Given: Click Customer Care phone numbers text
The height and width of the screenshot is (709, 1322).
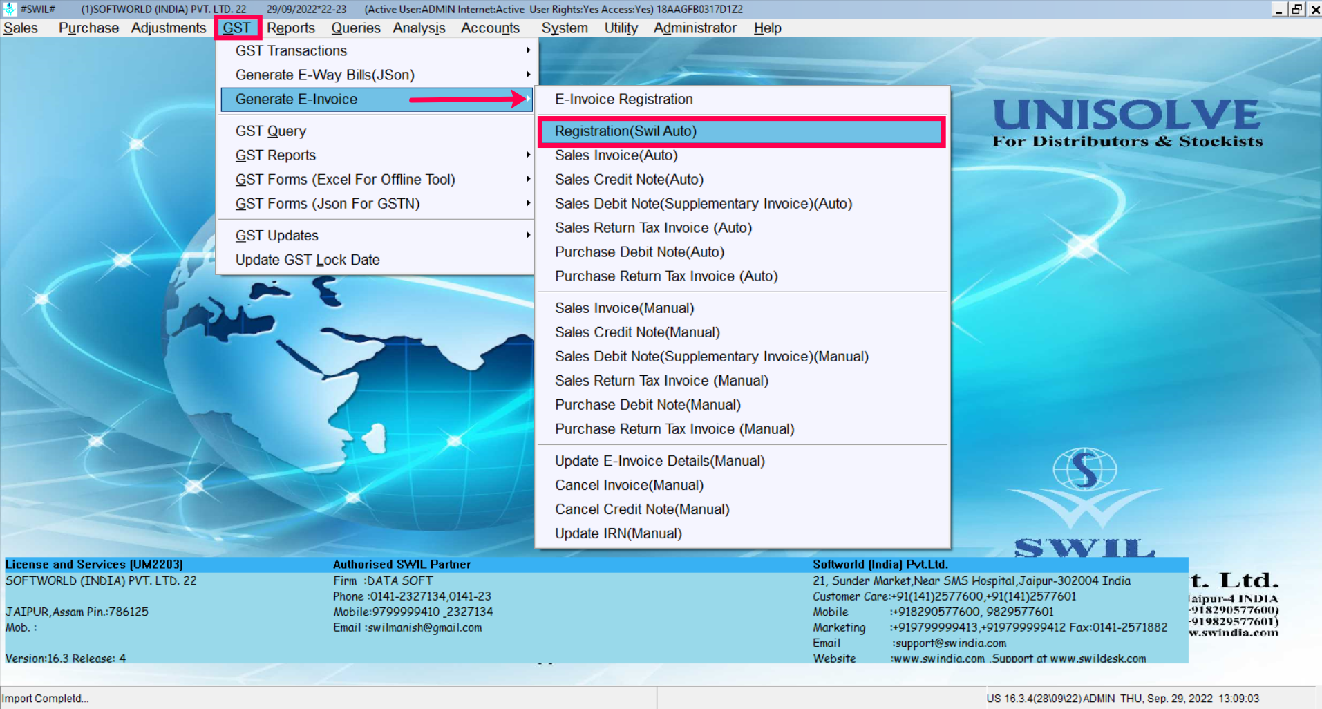Looking at the screenshot, I should tap(983, 596).
